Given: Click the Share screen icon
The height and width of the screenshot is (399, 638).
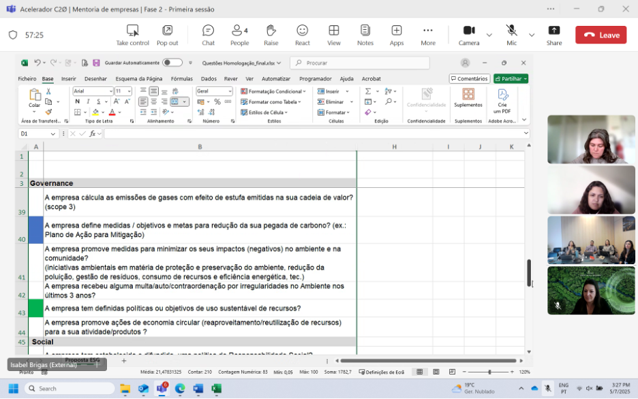Looking at the screenshot, I should point(554,35).
